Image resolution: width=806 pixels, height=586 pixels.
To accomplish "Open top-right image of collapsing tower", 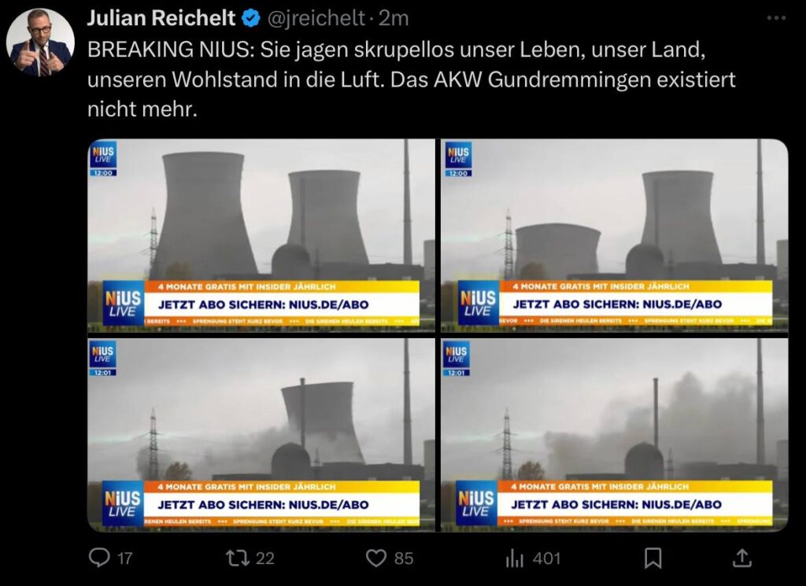I will tap(614, 236).
